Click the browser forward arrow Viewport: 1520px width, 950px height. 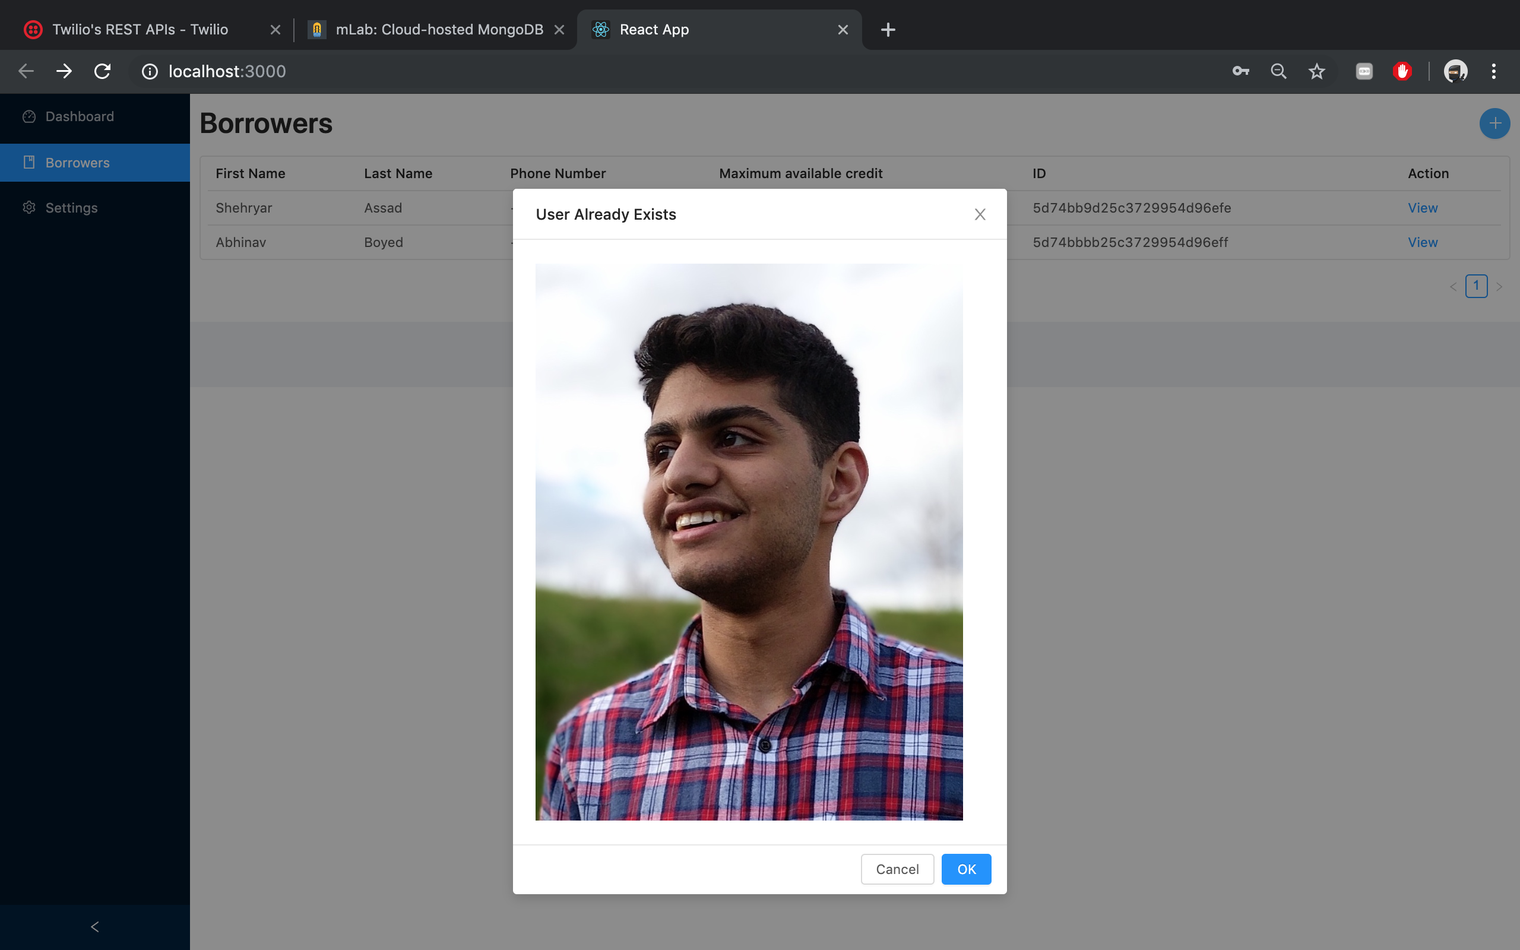tap(64, 72)
